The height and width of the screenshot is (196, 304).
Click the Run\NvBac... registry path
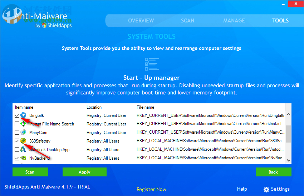(x=211, y=158)
